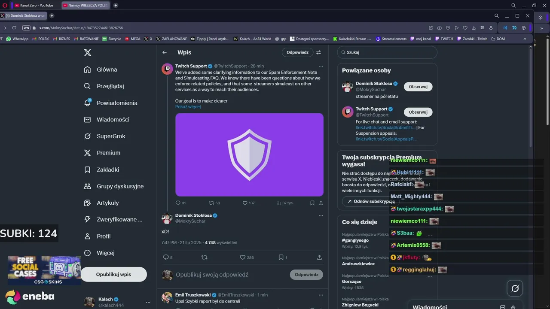
Task: Like Dominik's post with 286 likes
Action: [x=247, y=257]
